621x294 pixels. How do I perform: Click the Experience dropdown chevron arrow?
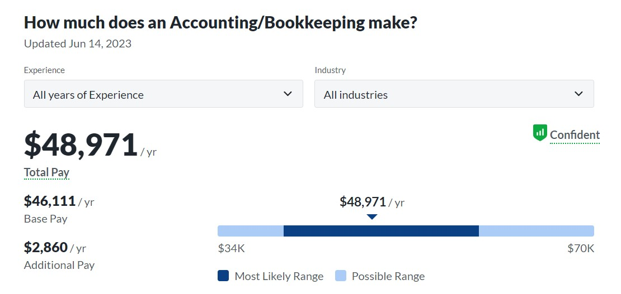[288, 94]
